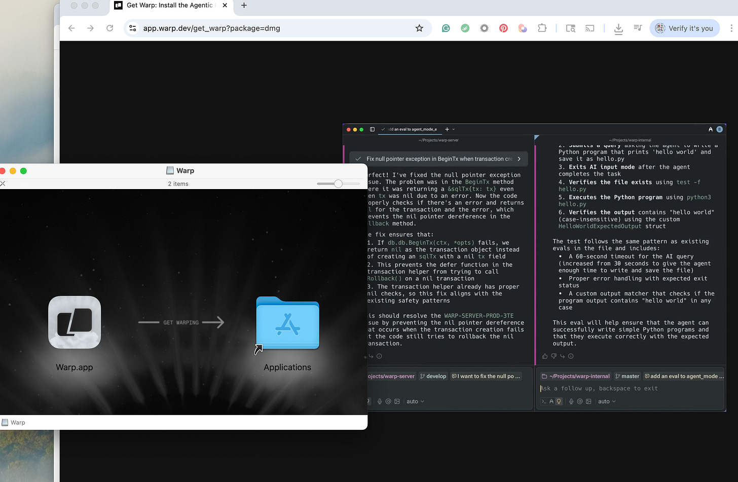Click the Warp AI 'A' icon top right
The height and width of the screenshot is (482, 738).
711,129
